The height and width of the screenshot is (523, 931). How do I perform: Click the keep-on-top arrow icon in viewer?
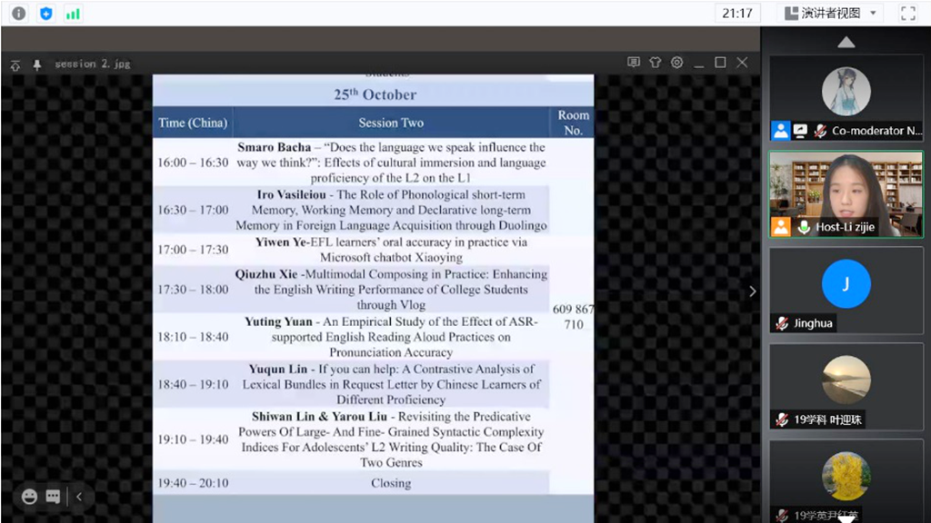[15, 64]
